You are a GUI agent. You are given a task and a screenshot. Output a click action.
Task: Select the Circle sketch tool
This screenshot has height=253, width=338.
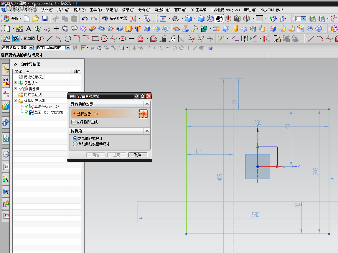(x=68, y=39)
